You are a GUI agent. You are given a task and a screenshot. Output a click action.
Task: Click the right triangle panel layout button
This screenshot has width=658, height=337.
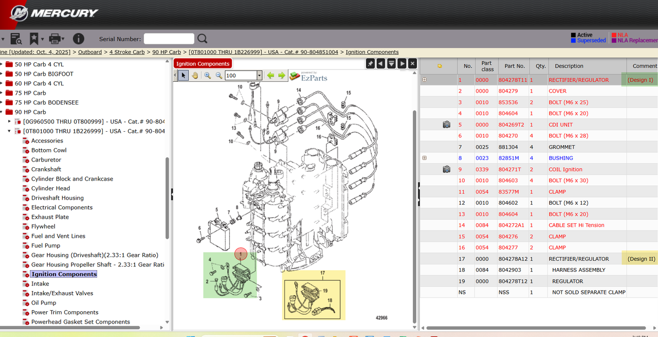tap(402, 63)
